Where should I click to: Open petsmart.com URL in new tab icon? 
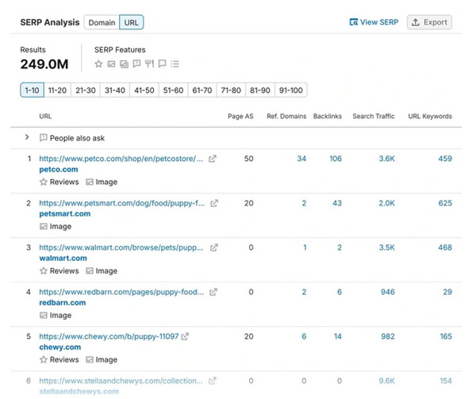pos(213,203)
